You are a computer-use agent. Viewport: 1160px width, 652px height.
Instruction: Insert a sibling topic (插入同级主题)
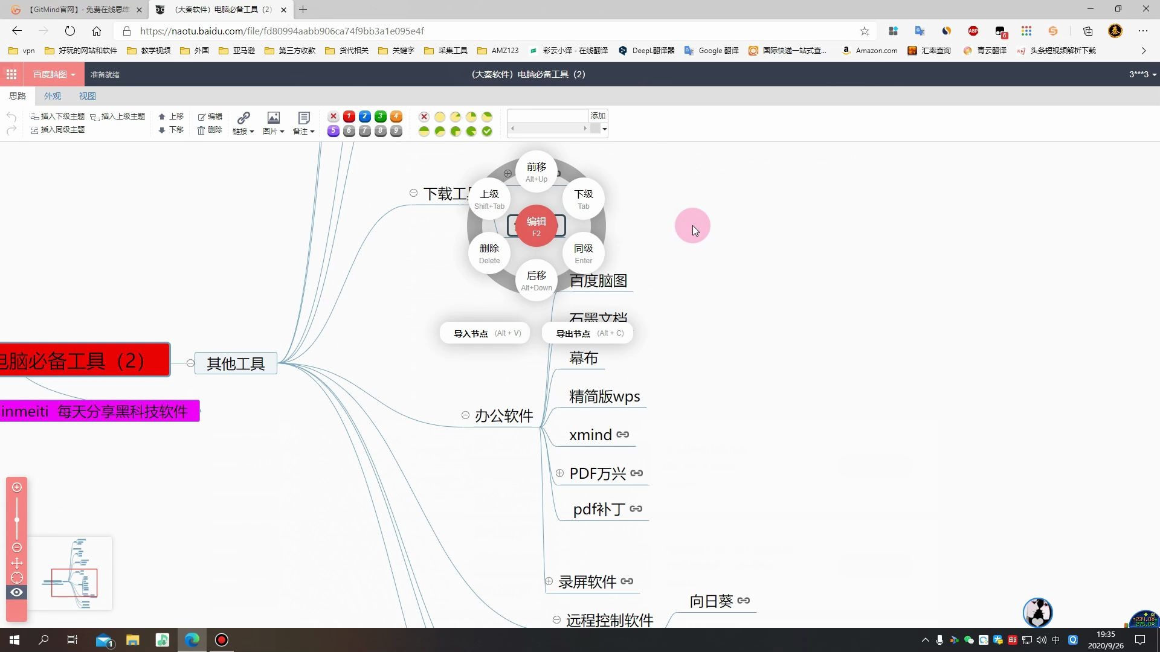pos(57,130)
